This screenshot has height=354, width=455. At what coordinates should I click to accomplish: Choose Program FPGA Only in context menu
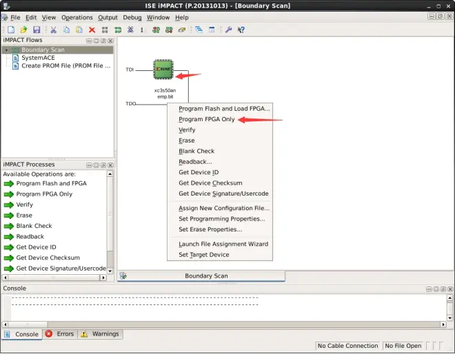point(220,119)
